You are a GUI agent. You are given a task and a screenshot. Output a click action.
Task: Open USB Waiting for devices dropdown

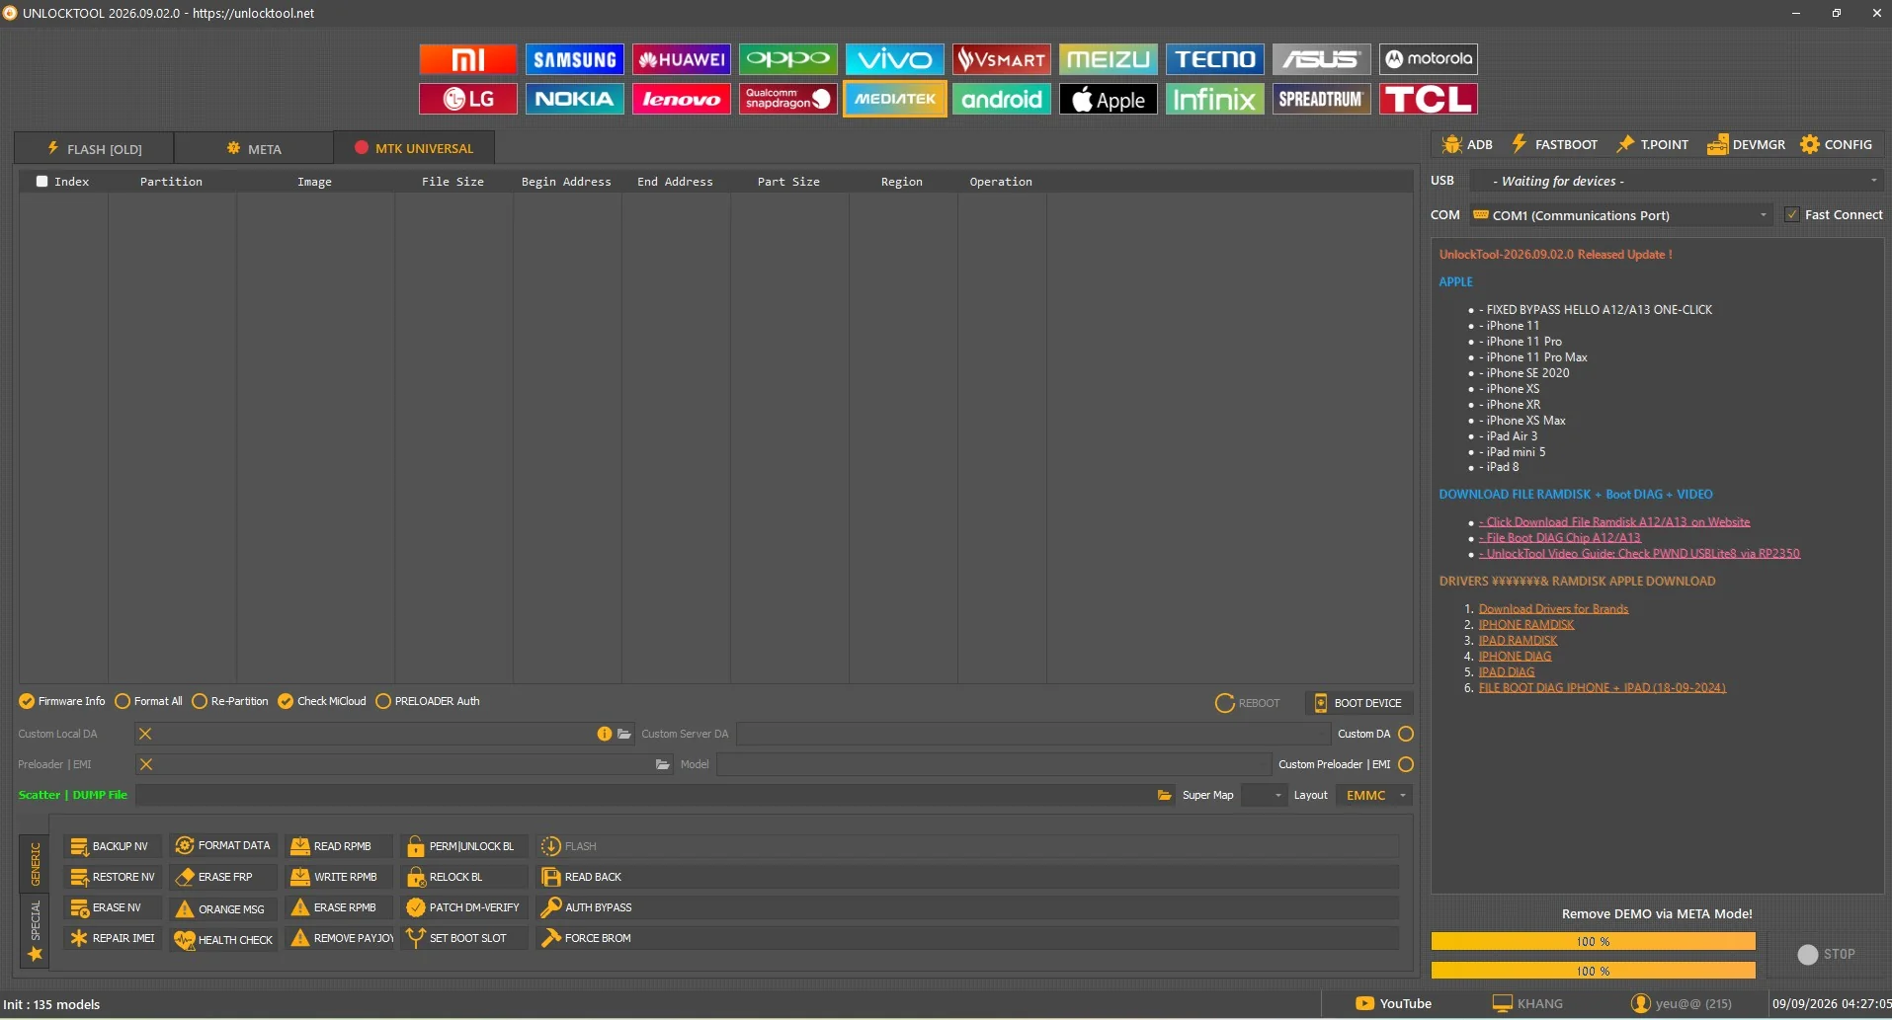pos(1677,181)
